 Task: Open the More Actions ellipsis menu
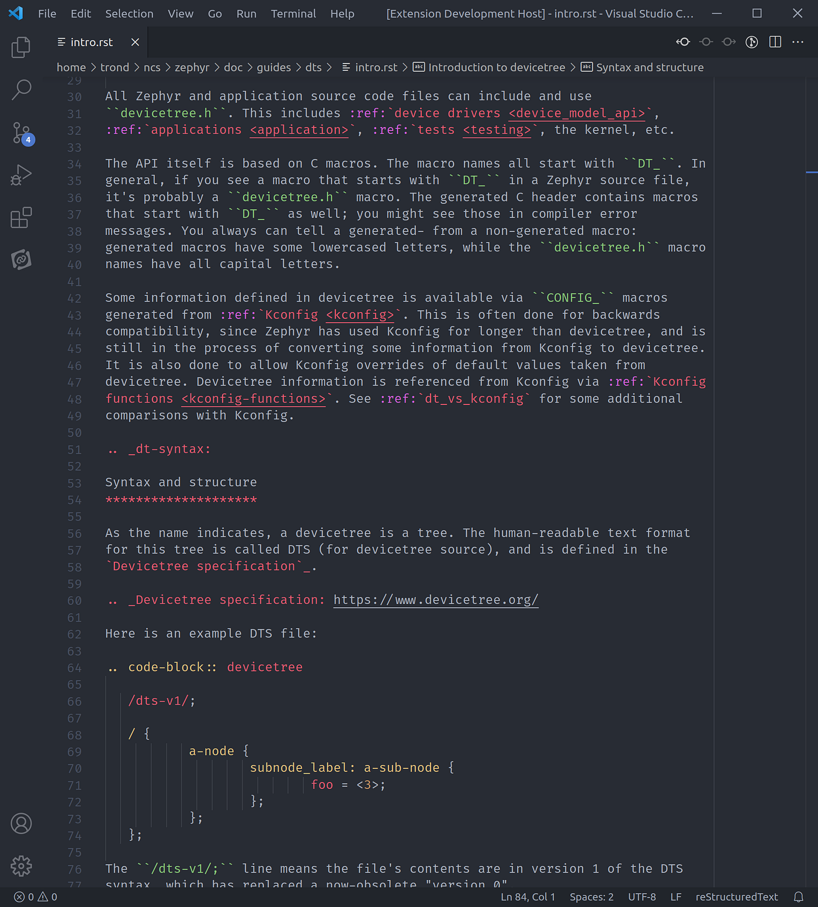(798, 41)
